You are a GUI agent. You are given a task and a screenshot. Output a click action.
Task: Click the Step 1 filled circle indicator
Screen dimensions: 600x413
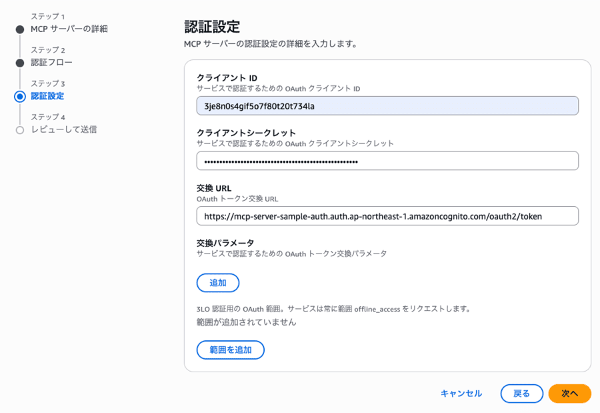20,29
